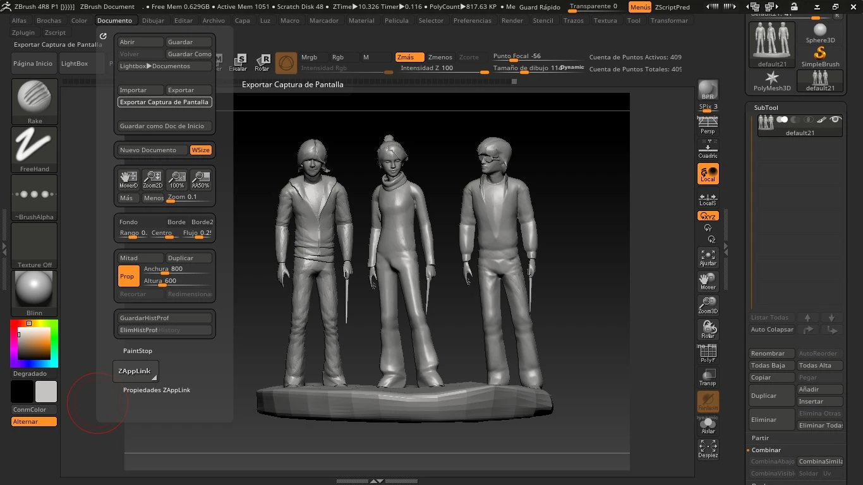Open the Material menu
Viewport: 863px width, 485px height.
pos(361,20)
